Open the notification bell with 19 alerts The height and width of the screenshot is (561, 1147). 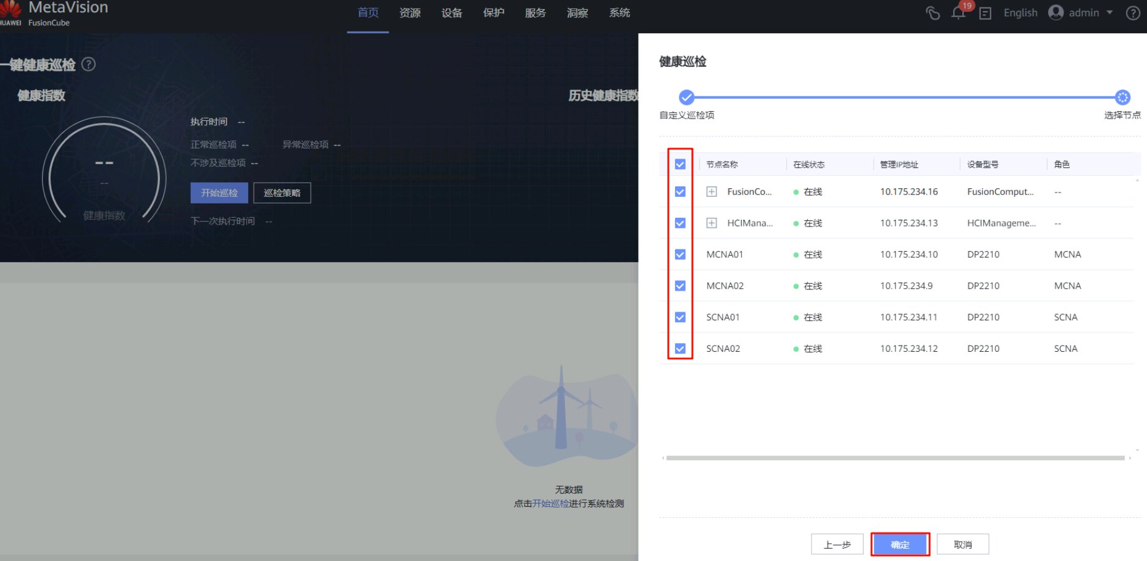[x=958, y=13]
